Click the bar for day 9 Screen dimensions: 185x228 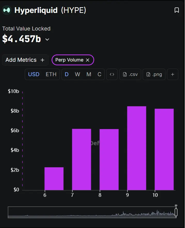[x=136, y=148]
